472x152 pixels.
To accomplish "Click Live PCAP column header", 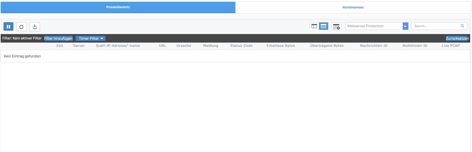I will (x=451, y=46).
